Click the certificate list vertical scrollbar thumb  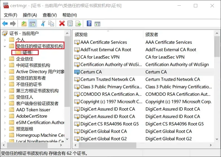217,47
